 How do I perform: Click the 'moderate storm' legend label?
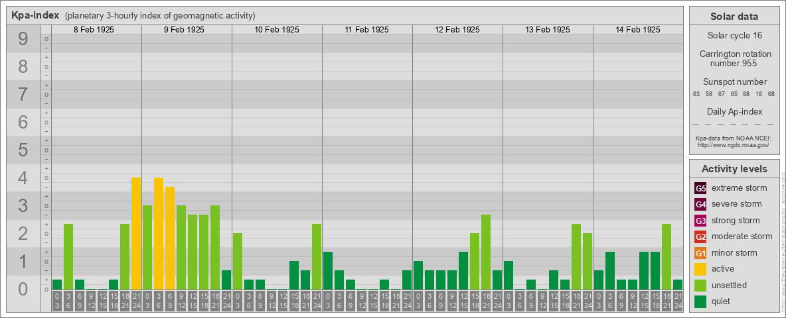click(x=742, y=237)
